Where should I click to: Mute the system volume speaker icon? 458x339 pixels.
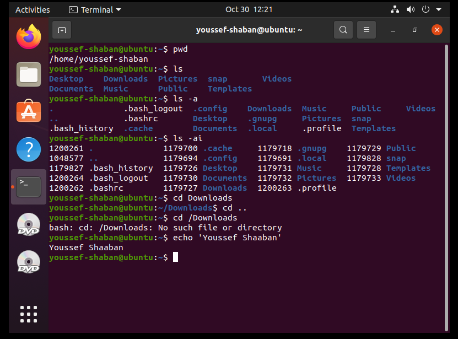click(x=410, y=9)
